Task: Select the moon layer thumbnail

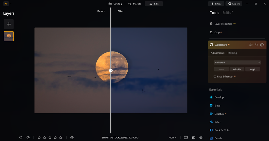Action: tap(9, 36)
